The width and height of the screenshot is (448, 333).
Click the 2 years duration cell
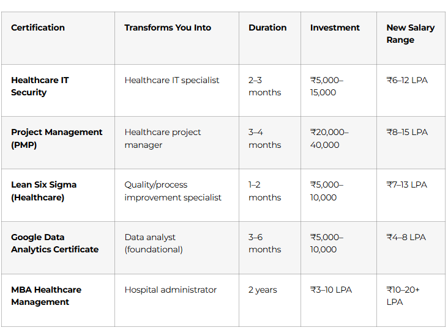tap(263, 290)
